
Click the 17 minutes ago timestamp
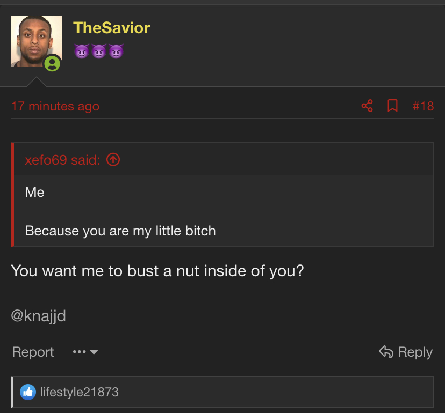(55, 107)
